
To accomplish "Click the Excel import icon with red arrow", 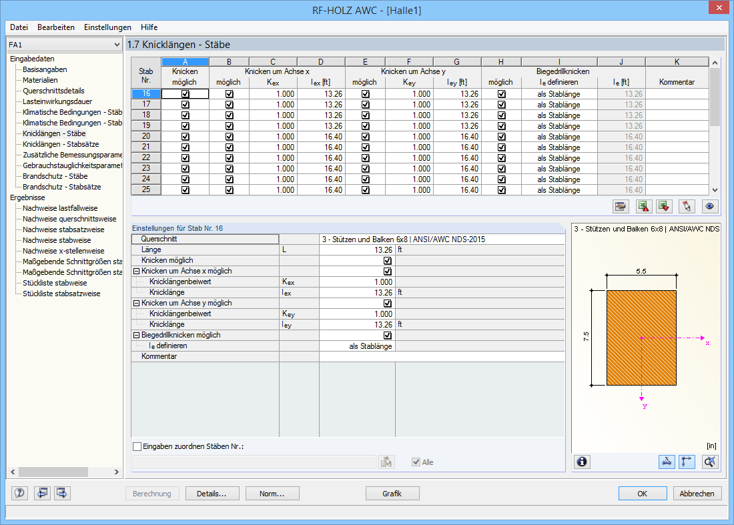I will click(664, 206).
